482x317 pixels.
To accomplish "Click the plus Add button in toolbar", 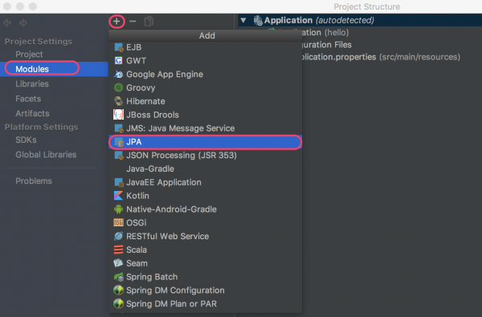I will 116,22.
